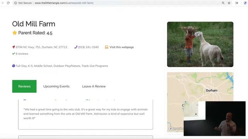Click the URL in the address bar
This screenshot has height=139, width=248.
pyautogui.click(x=64, y=3)
